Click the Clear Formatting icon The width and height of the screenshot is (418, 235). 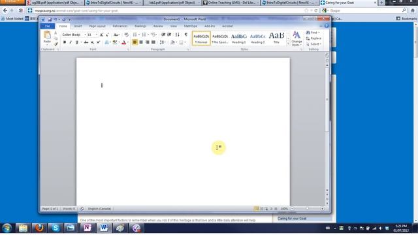(x=126, y=35)
